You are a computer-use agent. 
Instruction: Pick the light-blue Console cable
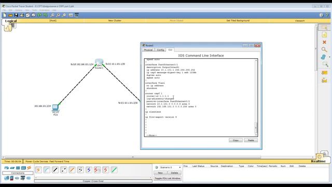47,170
